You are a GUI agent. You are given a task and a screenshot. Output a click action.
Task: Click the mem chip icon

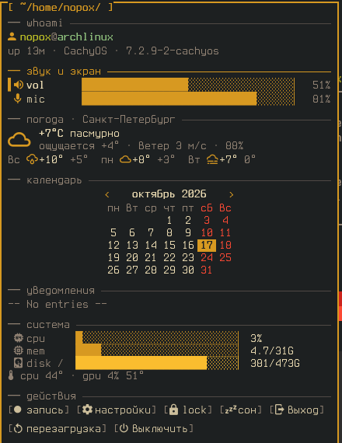coord(19,351)
